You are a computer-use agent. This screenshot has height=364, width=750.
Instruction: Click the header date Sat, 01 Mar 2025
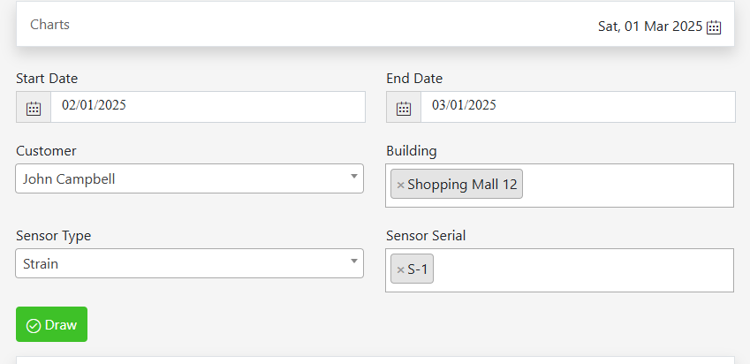[649, 27]
